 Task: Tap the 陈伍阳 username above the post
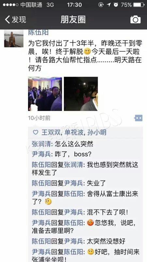[x=38, y=32]
